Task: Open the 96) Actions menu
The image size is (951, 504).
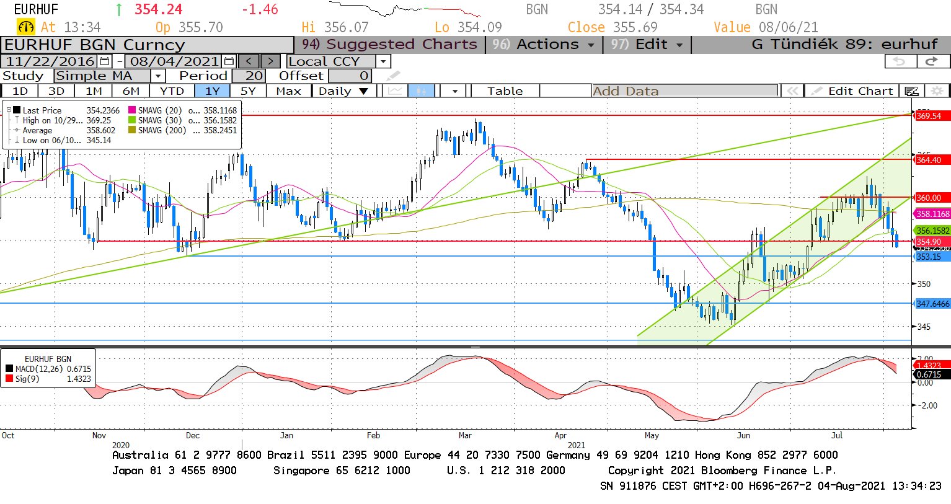Action: [544, 45]
